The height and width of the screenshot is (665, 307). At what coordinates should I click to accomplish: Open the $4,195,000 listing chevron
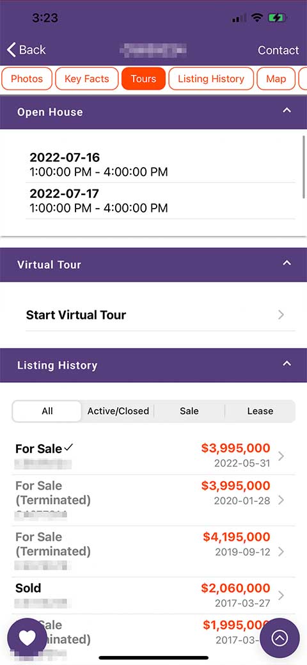tap(281, 552)
